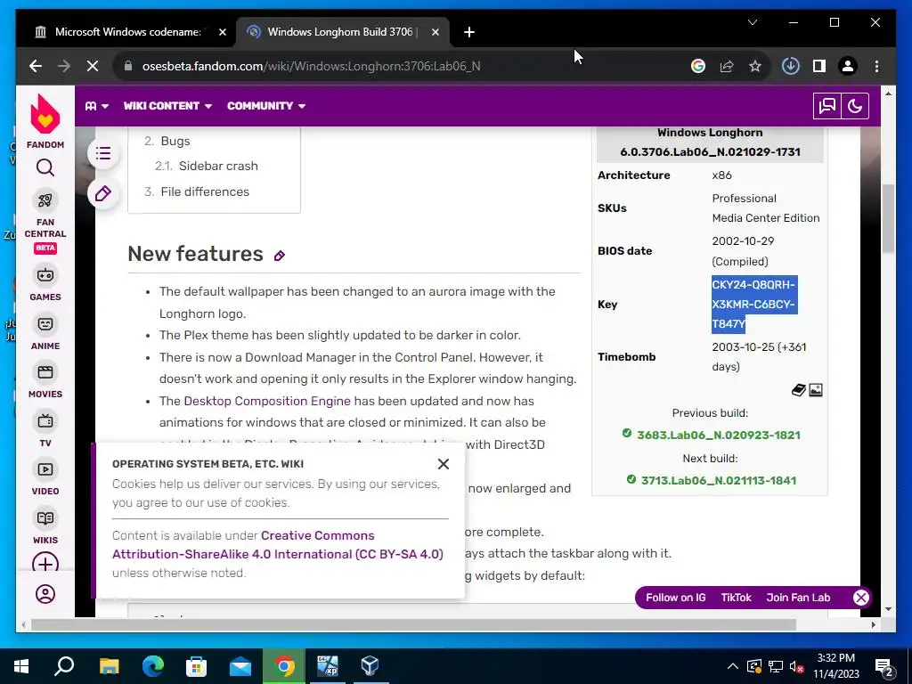Close the Windows Longhorn Build 3706 tab

435,32
